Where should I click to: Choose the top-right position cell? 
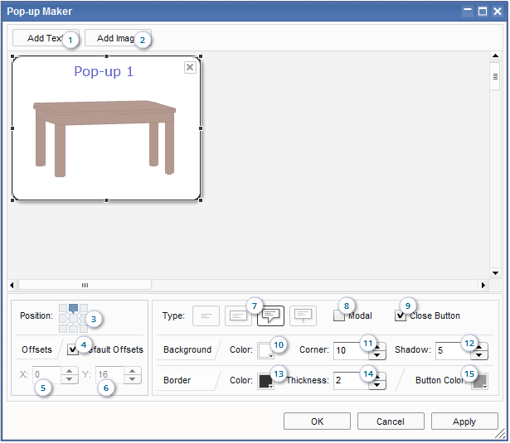pyautogui.click(x=84, y=308)
